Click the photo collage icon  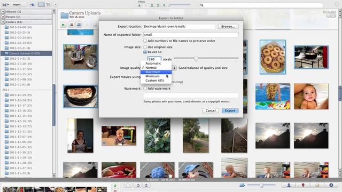tap(71, 25)
